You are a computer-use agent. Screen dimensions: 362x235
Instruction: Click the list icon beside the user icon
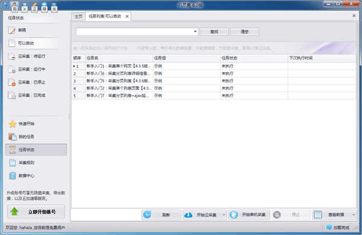(x=25, y=5)
